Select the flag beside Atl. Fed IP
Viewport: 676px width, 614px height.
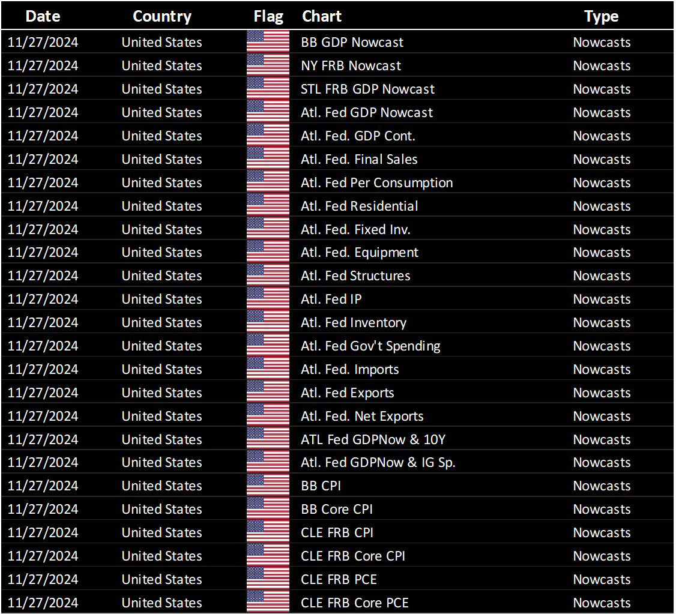268,299
